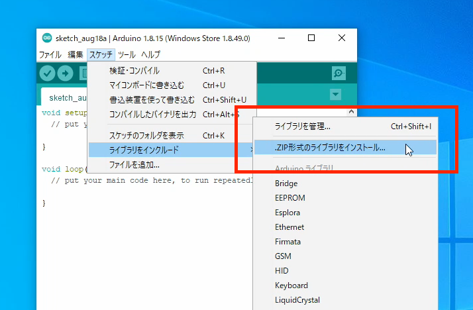Screen dimensions: 473x310
Task: Select the Firmata library
Action: coord(345,242)
